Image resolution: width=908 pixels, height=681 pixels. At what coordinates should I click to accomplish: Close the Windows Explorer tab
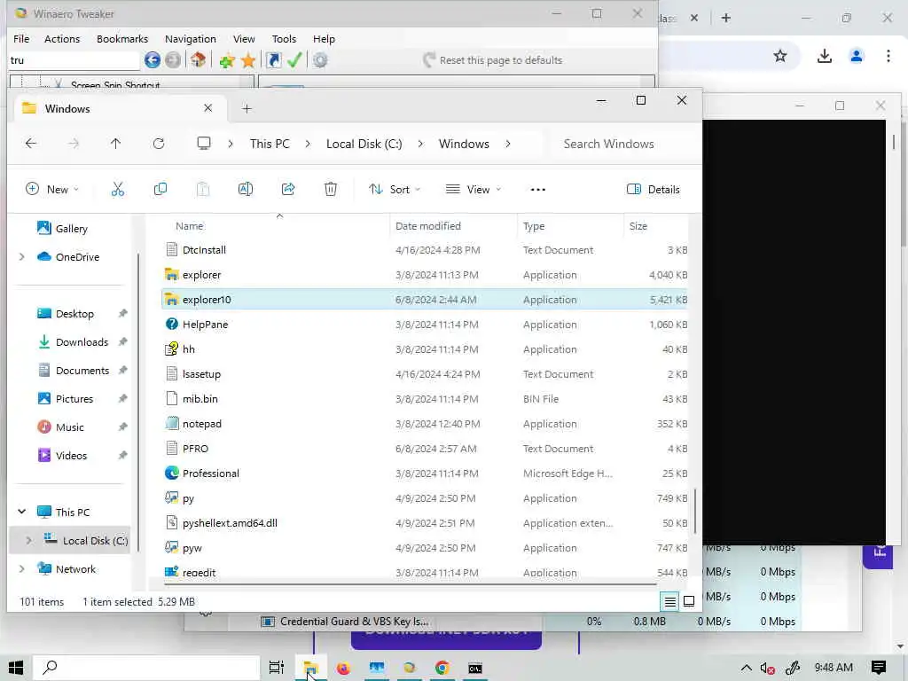tap(207, 108)
